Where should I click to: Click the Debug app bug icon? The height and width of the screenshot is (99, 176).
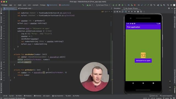[122, 5]
